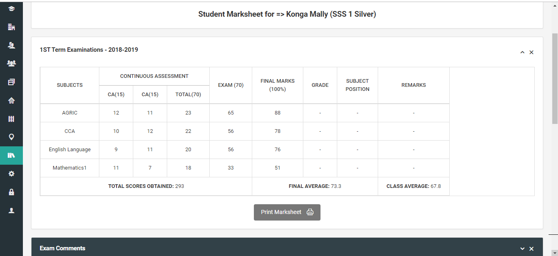Select the highlighted books sidebar icon

[11, 155]
